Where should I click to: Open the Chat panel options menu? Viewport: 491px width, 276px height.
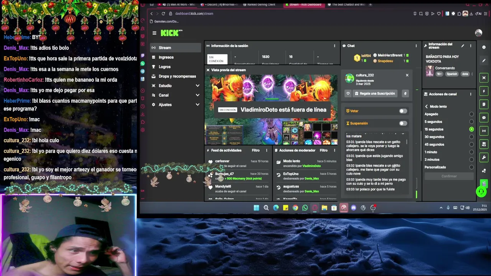tap(416, 46)
